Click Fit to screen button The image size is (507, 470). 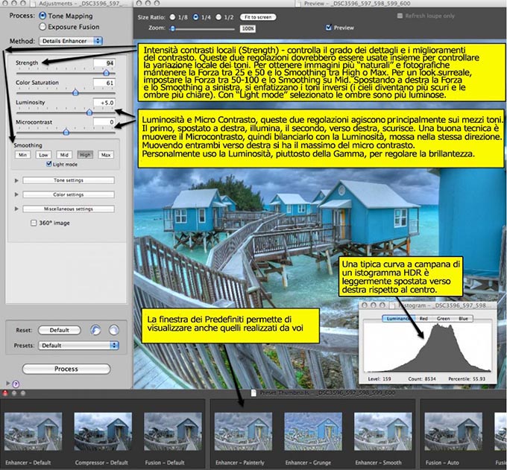coord(258,17)
